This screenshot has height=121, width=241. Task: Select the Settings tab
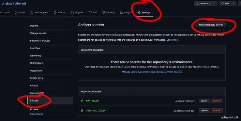(x=144, y=13)
